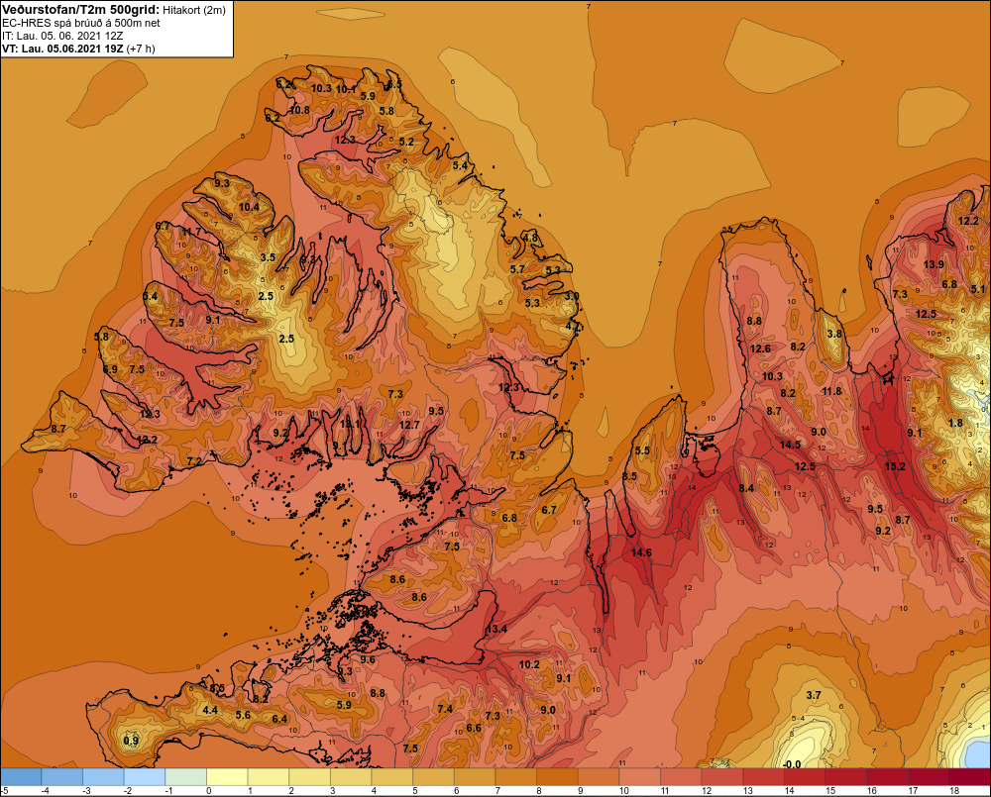Click the temperature value 14.5
This screenshot has width=991, height=797.
tap(790, 444)
